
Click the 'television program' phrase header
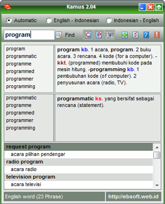(79, 177)
